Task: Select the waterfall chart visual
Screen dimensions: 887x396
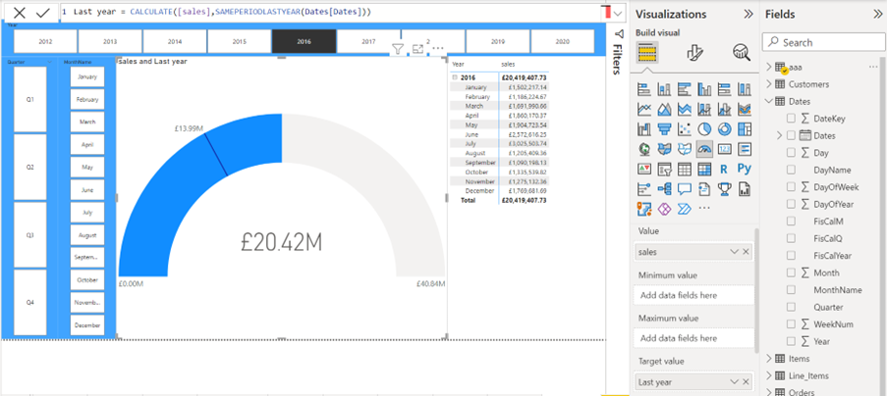Action: pyautogui.click(x=643, y=129)
